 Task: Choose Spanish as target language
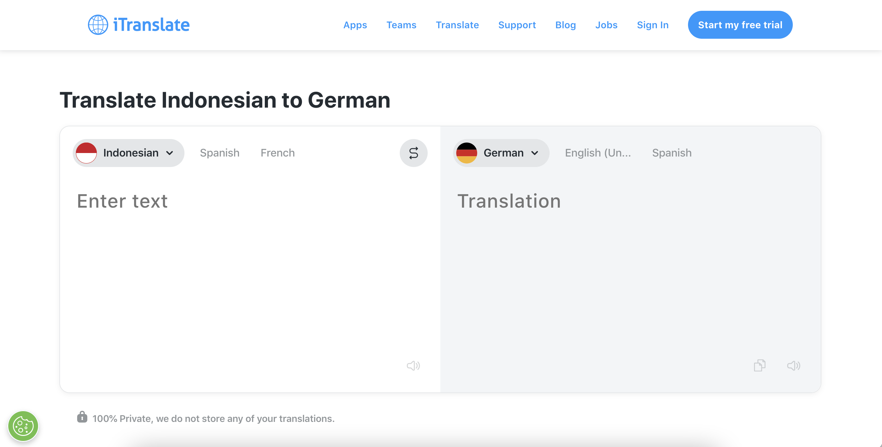(x=672, y=153)
